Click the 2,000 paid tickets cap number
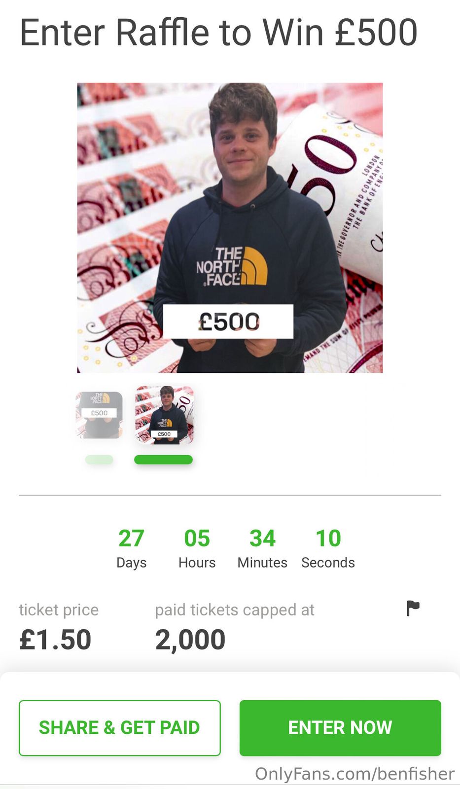460x789 pixels. pos(190,640)
